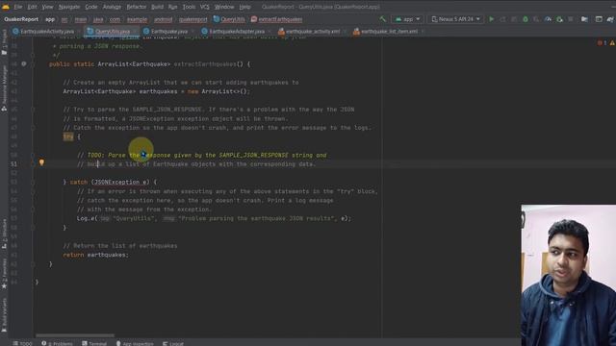The height and width of the screenshot is (346, 616).
Task: Open the app run configuration dropdown
Action: pos(408,19)
